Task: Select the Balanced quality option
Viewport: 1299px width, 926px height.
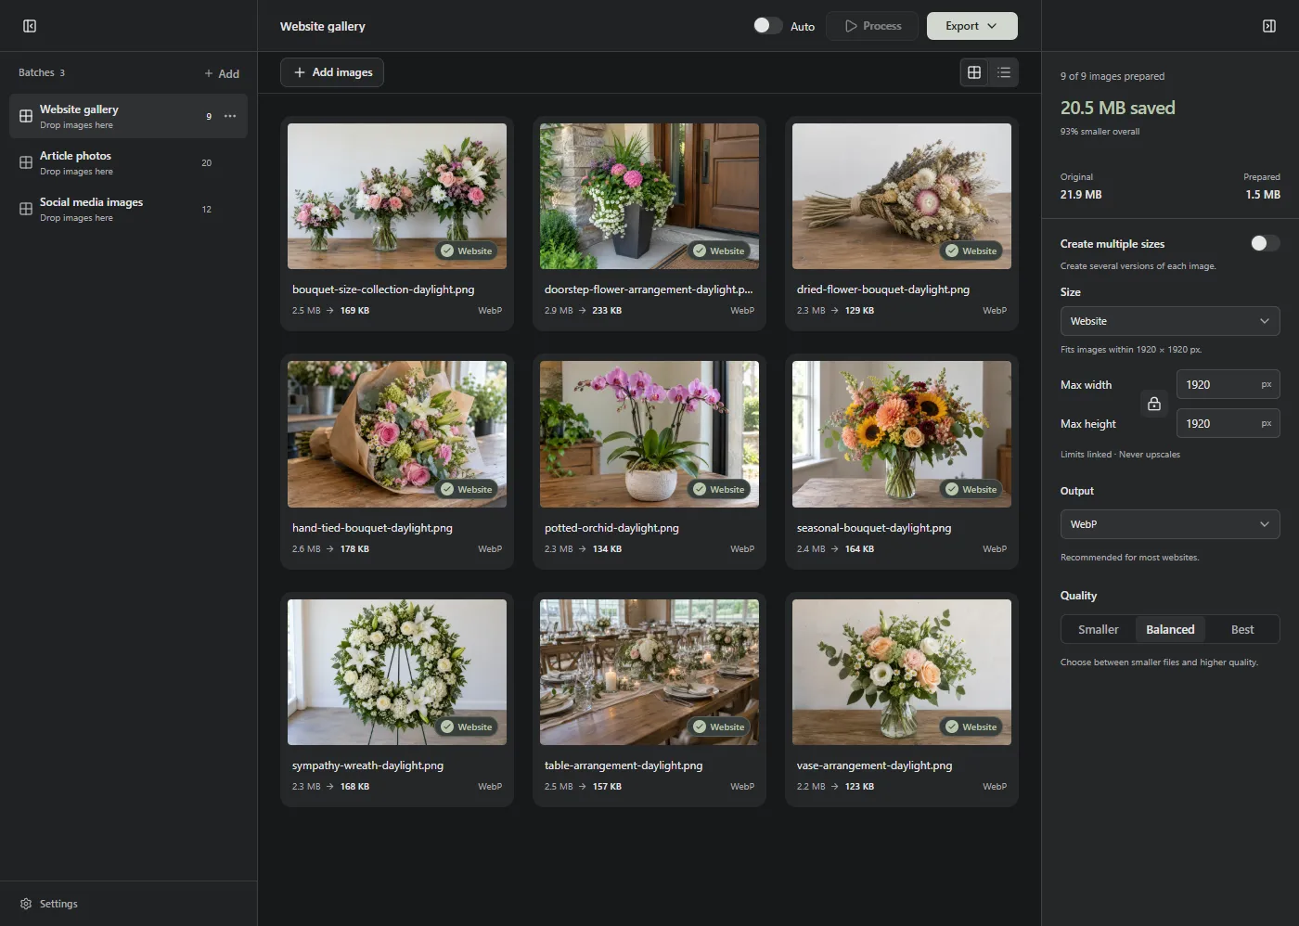Action: [x=1170, y=629]
